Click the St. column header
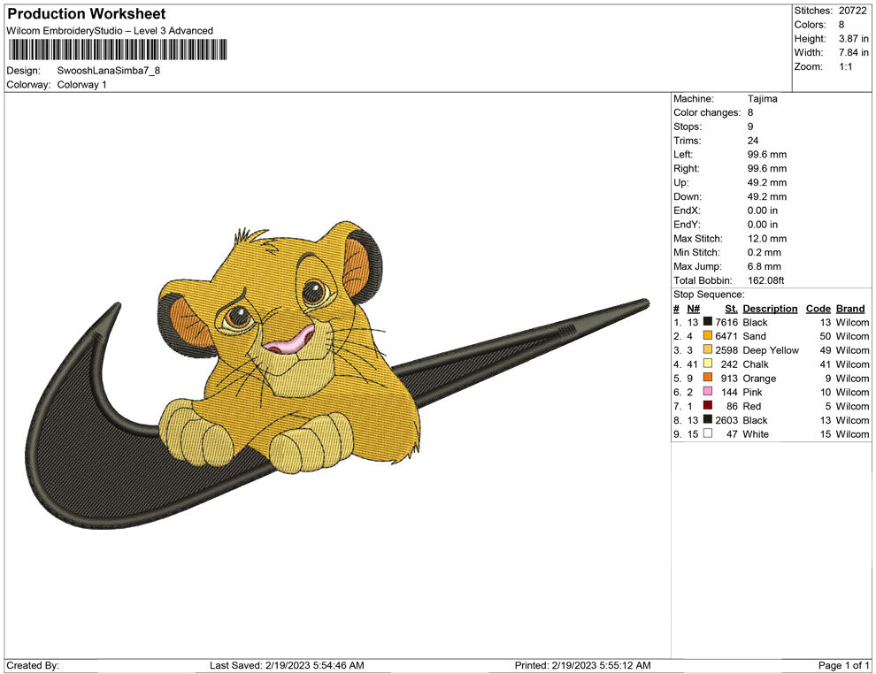Screen dimensions: 876x674 [x=731, y=308]
